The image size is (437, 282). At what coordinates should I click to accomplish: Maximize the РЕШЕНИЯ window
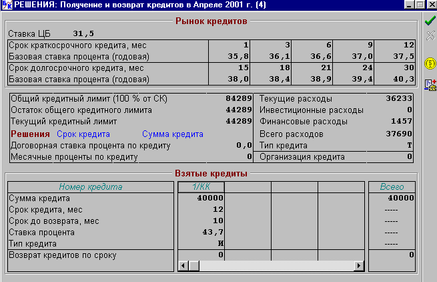click(x=420, y=5)
